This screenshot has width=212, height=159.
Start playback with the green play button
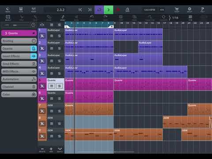point(109,10)
